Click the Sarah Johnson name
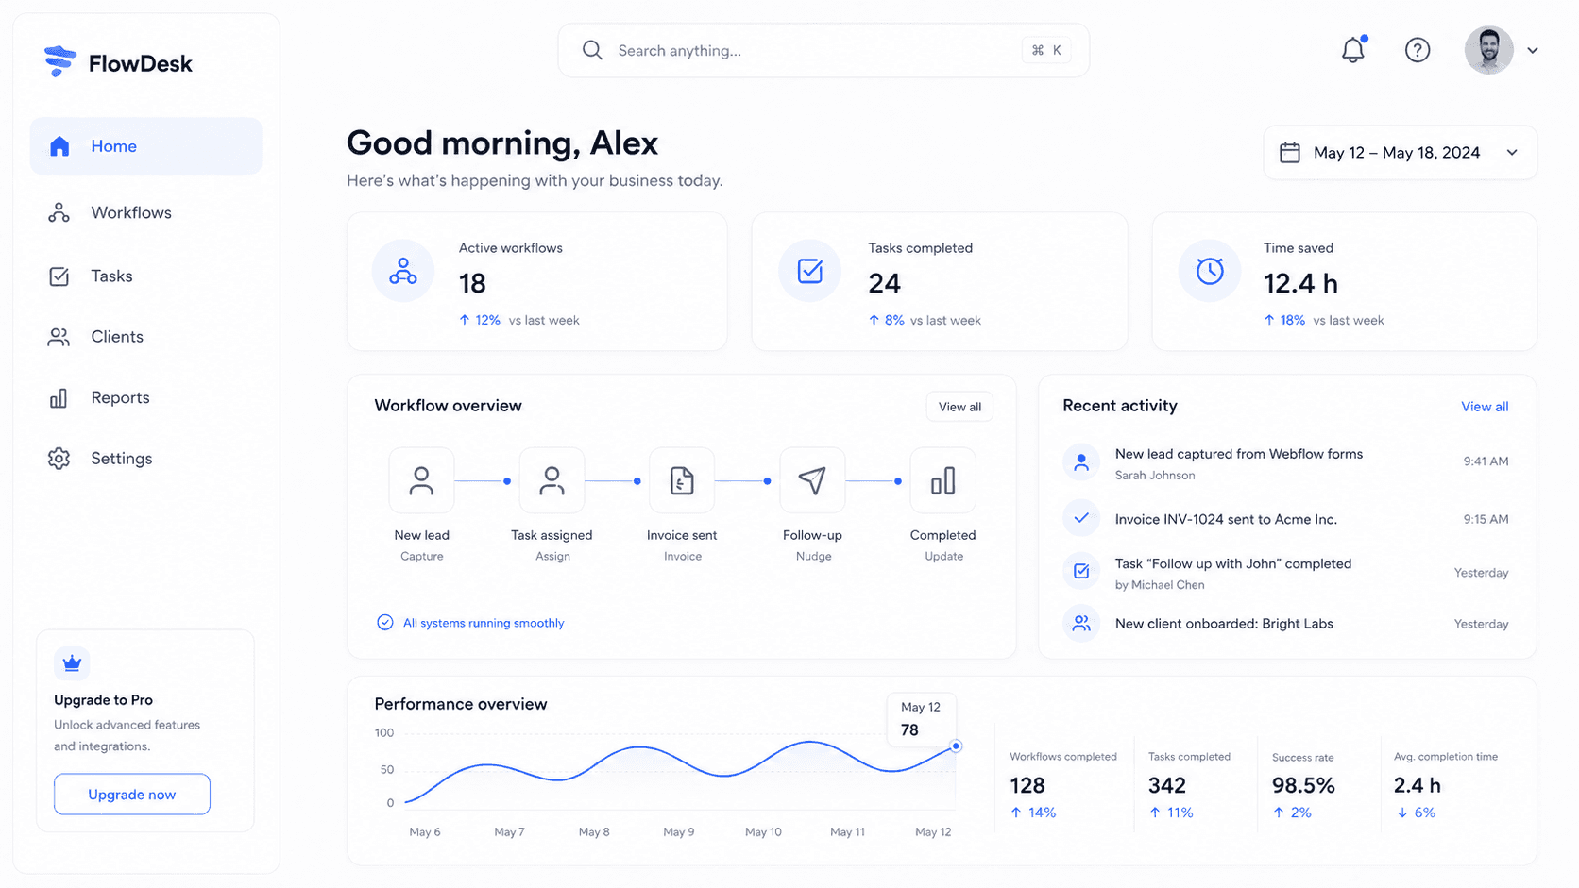 1155,476
